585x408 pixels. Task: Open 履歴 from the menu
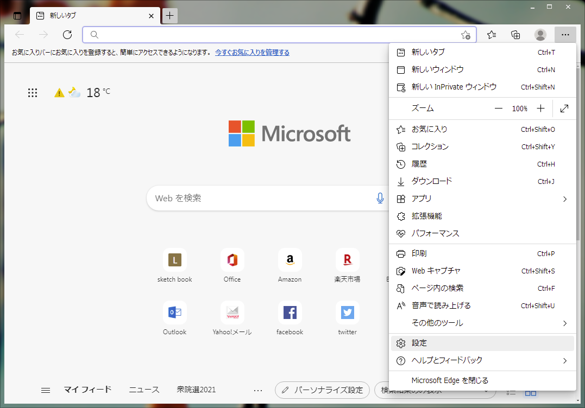pos(482,164)
